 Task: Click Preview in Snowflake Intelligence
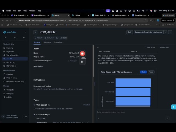pyautogui.click(x=148, y=32)
